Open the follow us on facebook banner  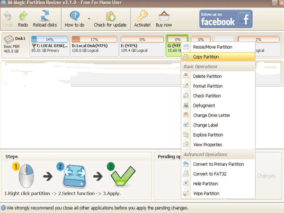point(226,19)
